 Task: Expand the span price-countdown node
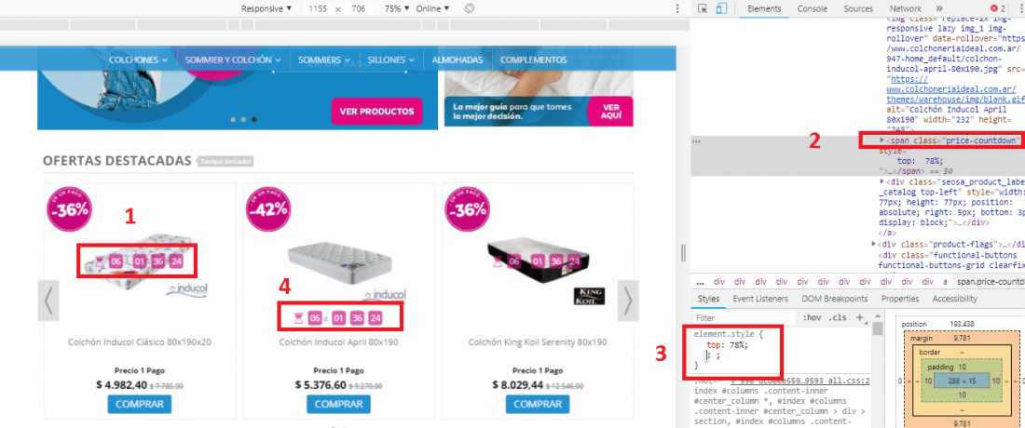click(882, 140)
